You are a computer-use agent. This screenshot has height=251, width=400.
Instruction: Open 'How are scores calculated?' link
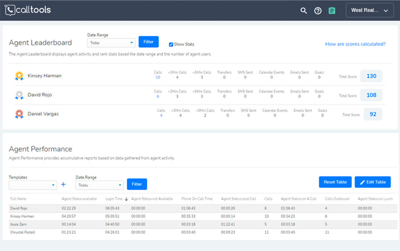(x=355, y=44)
